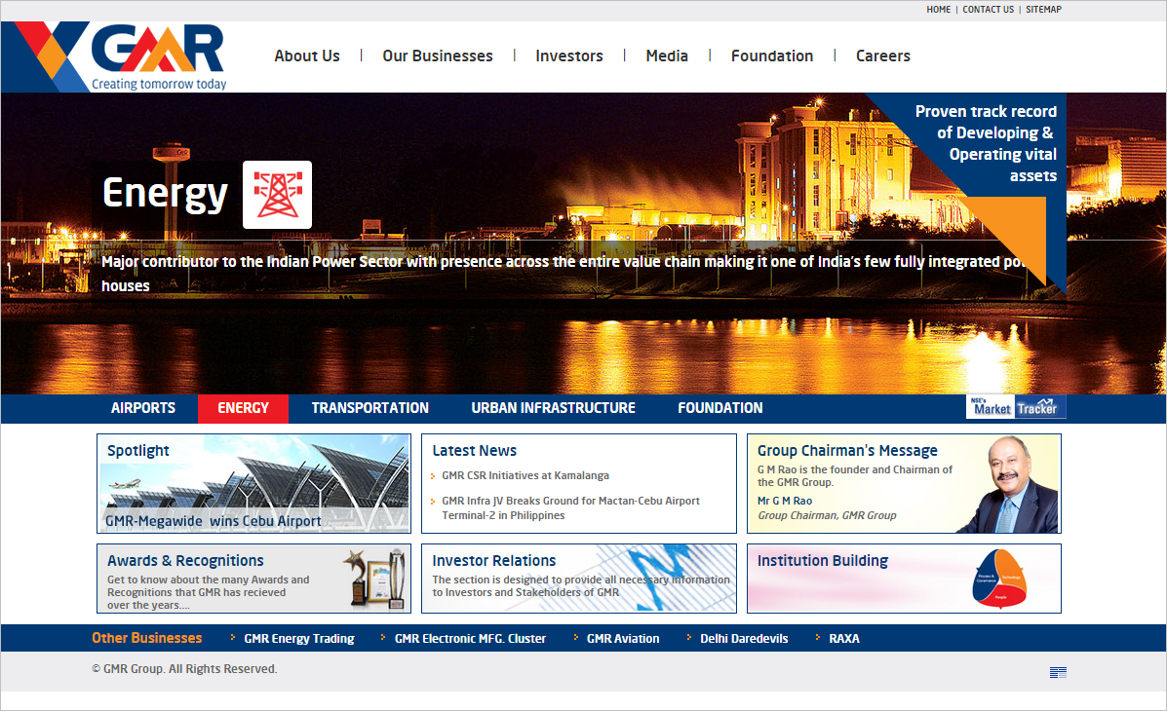Image resolution: width=1167 pixels, height=711 pixels.
Task: Open the GMR Aviation link
Action: (x=623, y=639)
